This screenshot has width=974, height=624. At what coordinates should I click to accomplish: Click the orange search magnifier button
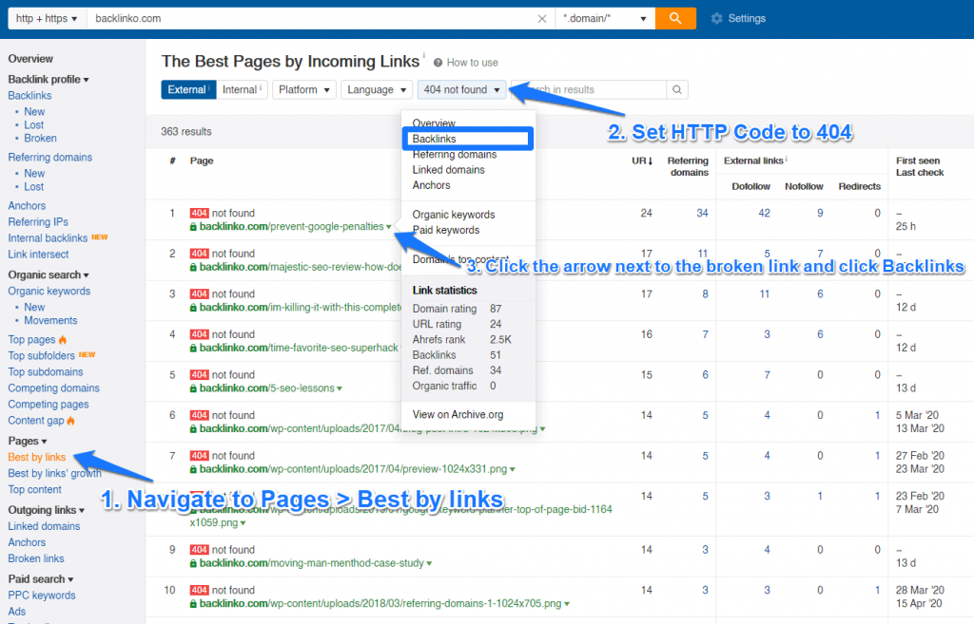tap(675, 18)
